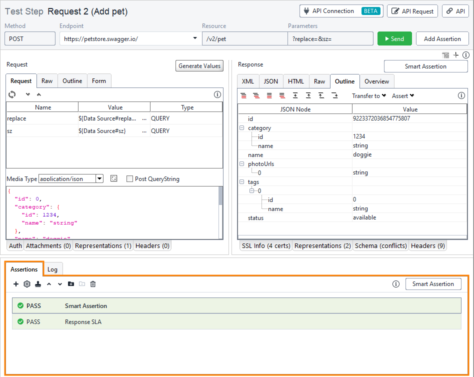The height and width of the screenshot is (377, 474).
Task: Click the Generate Values button
Action: click(199, 65)
